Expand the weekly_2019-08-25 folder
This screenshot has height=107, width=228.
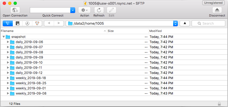8,83
